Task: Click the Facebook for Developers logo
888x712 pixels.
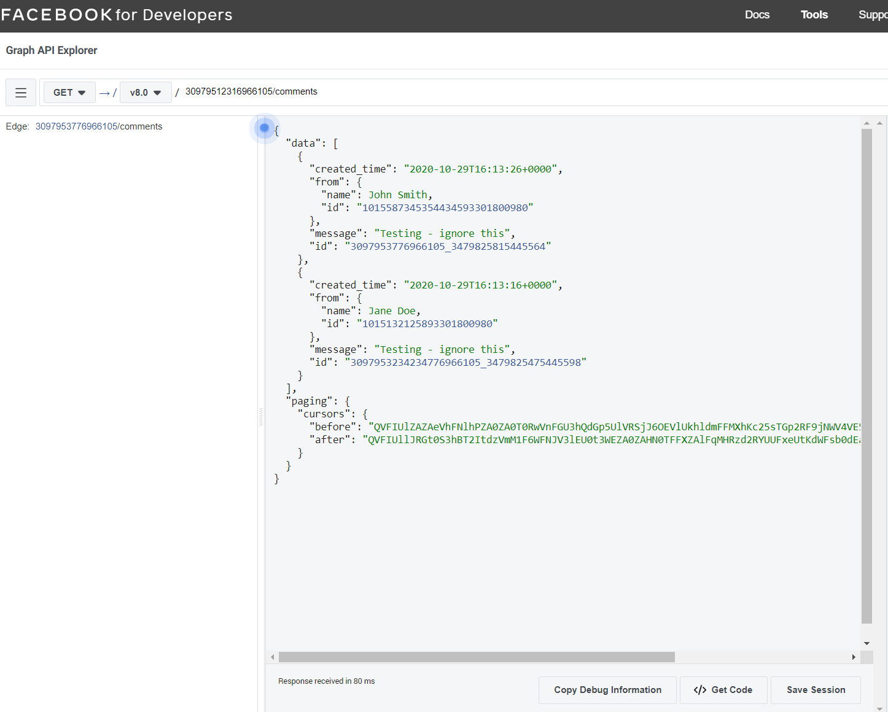Action: coord(117,15)
